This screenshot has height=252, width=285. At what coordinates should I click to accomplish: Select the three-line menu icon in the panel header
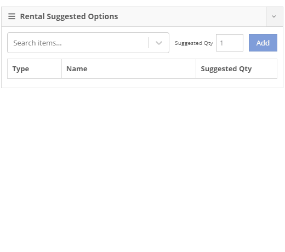tap(12, 16)
